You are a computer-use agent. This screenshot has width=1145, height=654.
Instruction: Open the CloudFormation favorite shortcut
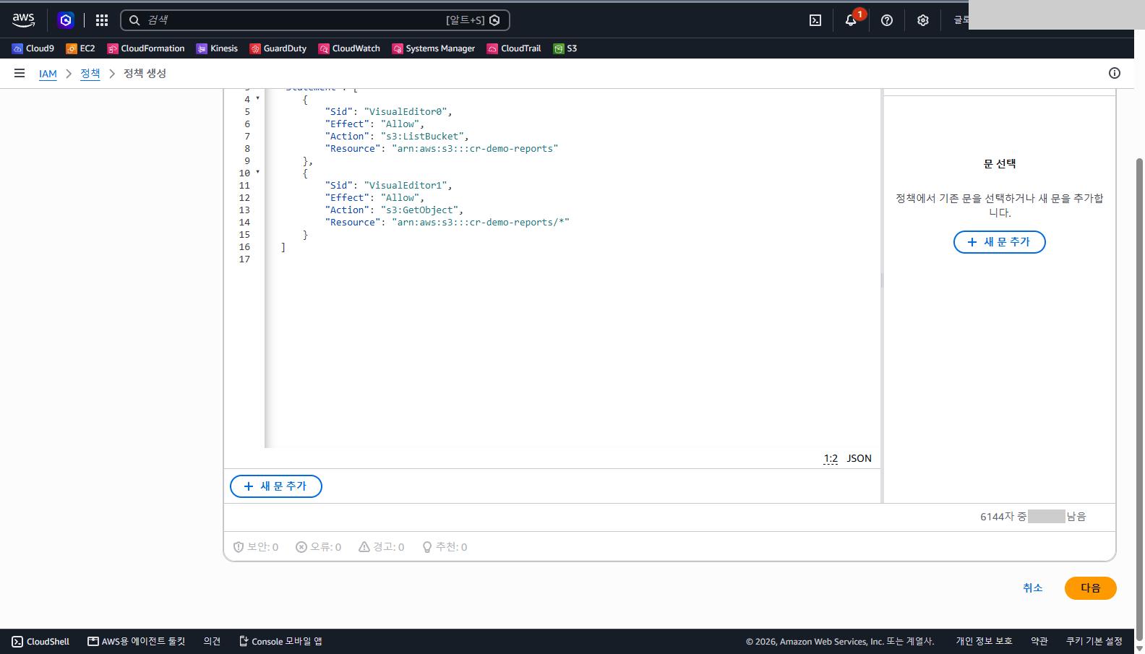pos(146,48)
